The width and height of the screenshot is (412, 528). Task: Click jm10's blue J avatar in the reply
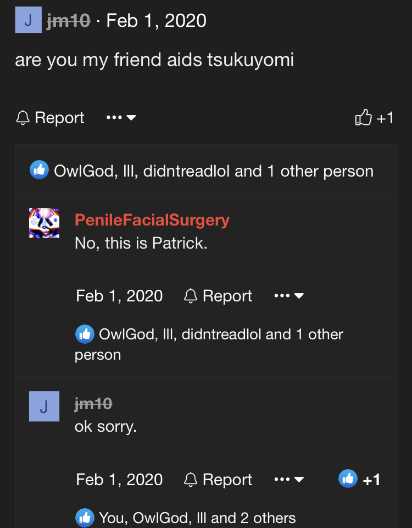[x=44, y=406]
